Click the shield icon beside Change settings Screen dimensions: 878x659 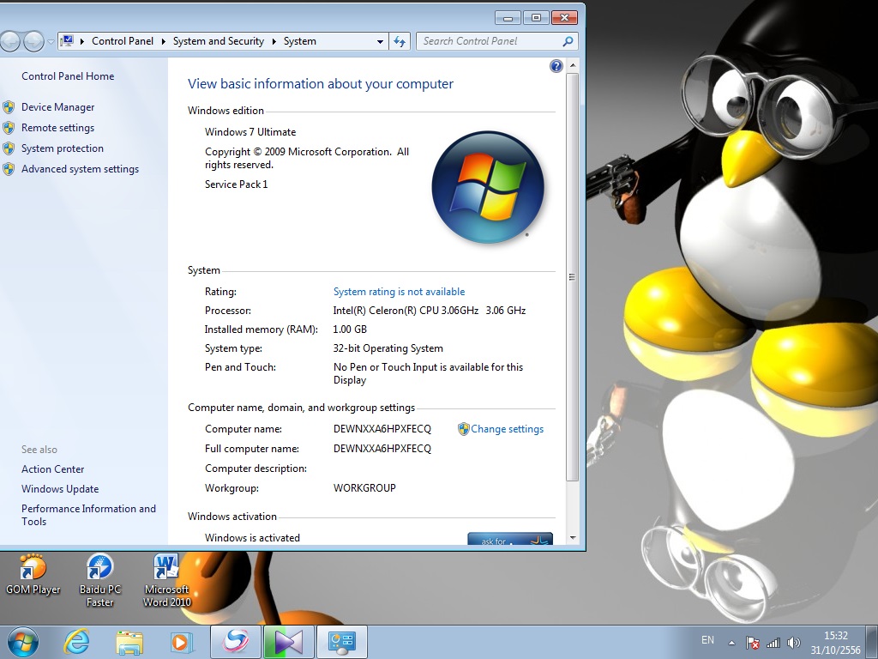pos(463,429)
